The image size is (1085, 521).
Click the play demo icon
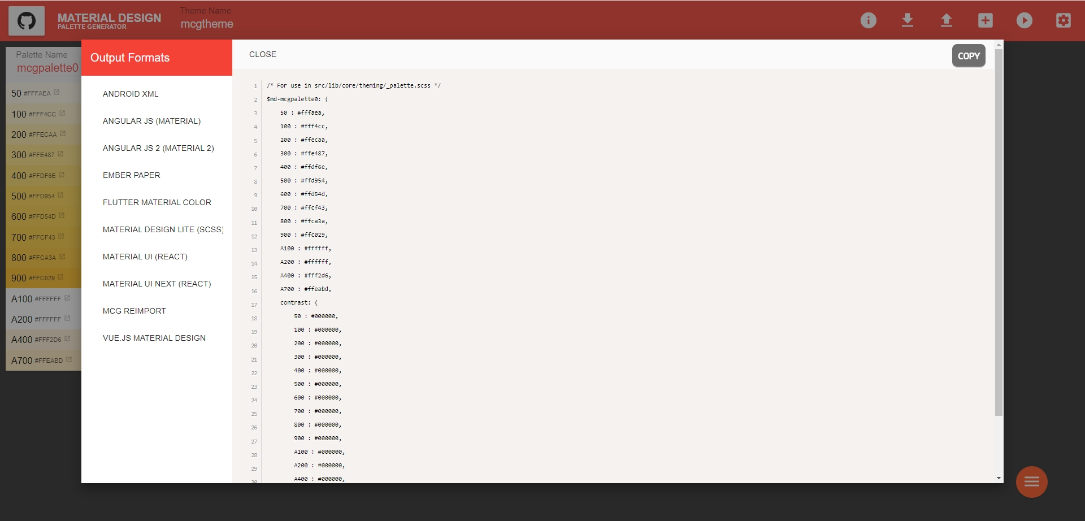[1024, 21]
